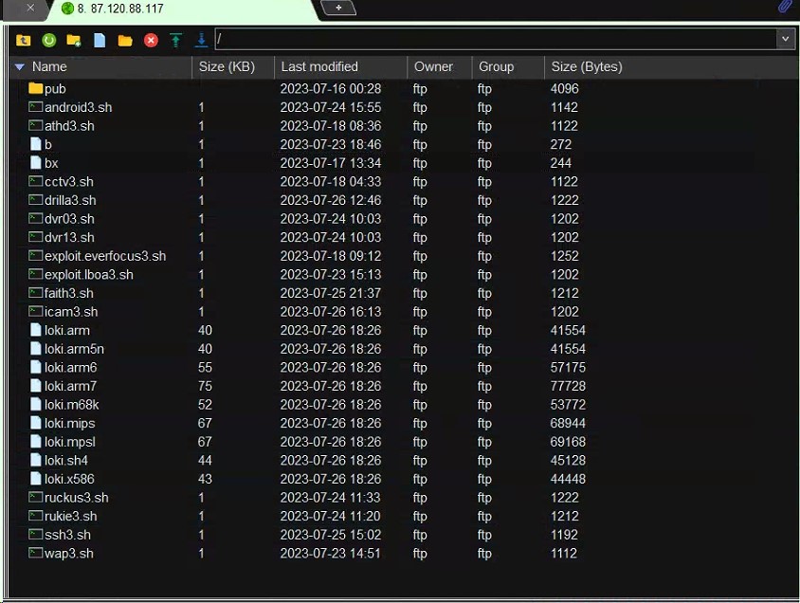Click the parent directory folder icon
The height and width of the screenshot is (603, 800).
point(24,40)
